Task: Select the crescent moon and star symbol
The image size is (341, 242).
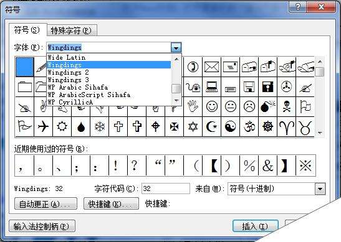Action: pos(211,126)
